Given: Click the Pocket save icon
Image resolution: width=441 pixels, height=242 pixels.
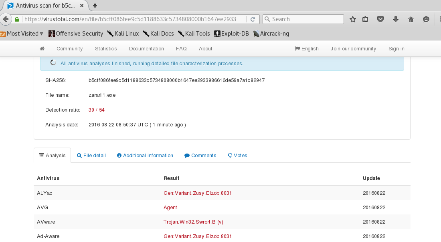Looking at the screenshot, I should click(x=380, y=19).
